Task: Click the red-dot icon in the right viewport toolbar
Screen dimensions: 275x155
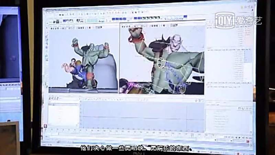Action: pyautogui.click(x=164, y=25)
